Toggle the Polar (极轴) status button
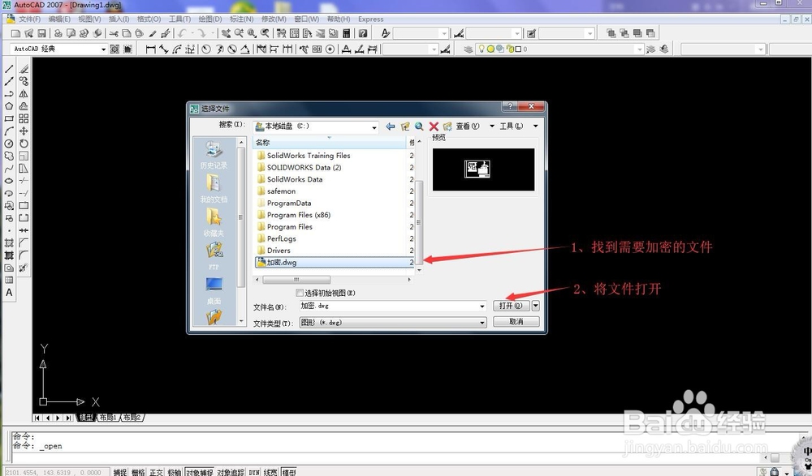The width and height of the screenshot is (812, 476). click(x=175, y=472)
